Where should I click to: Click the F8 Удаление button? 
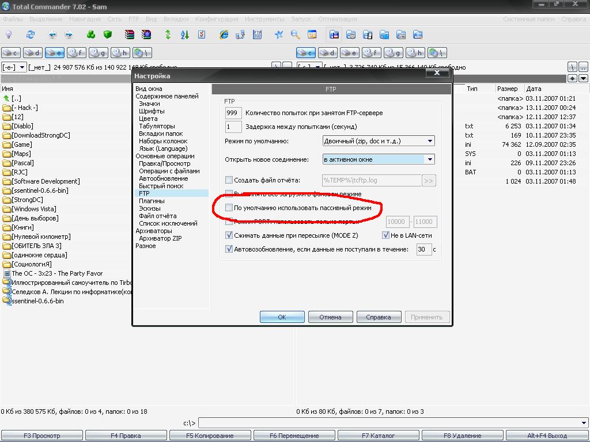[463, 436]
